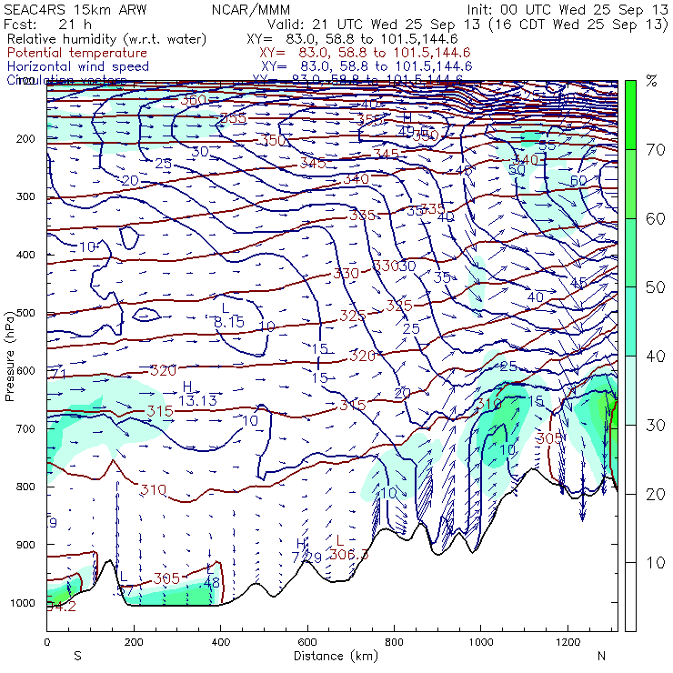Click the pale color bar segment between 30 and 40
This screenshot has height=673, width=673.
pyautogui.click(x=630, y=390)
